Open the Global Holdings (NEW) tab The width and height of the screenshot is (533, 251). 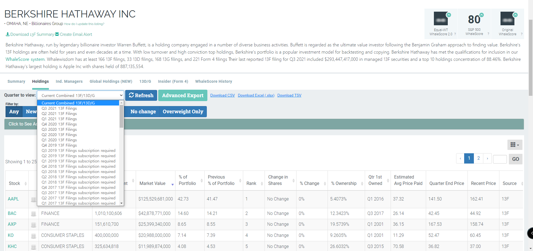[x=111, y=81]
